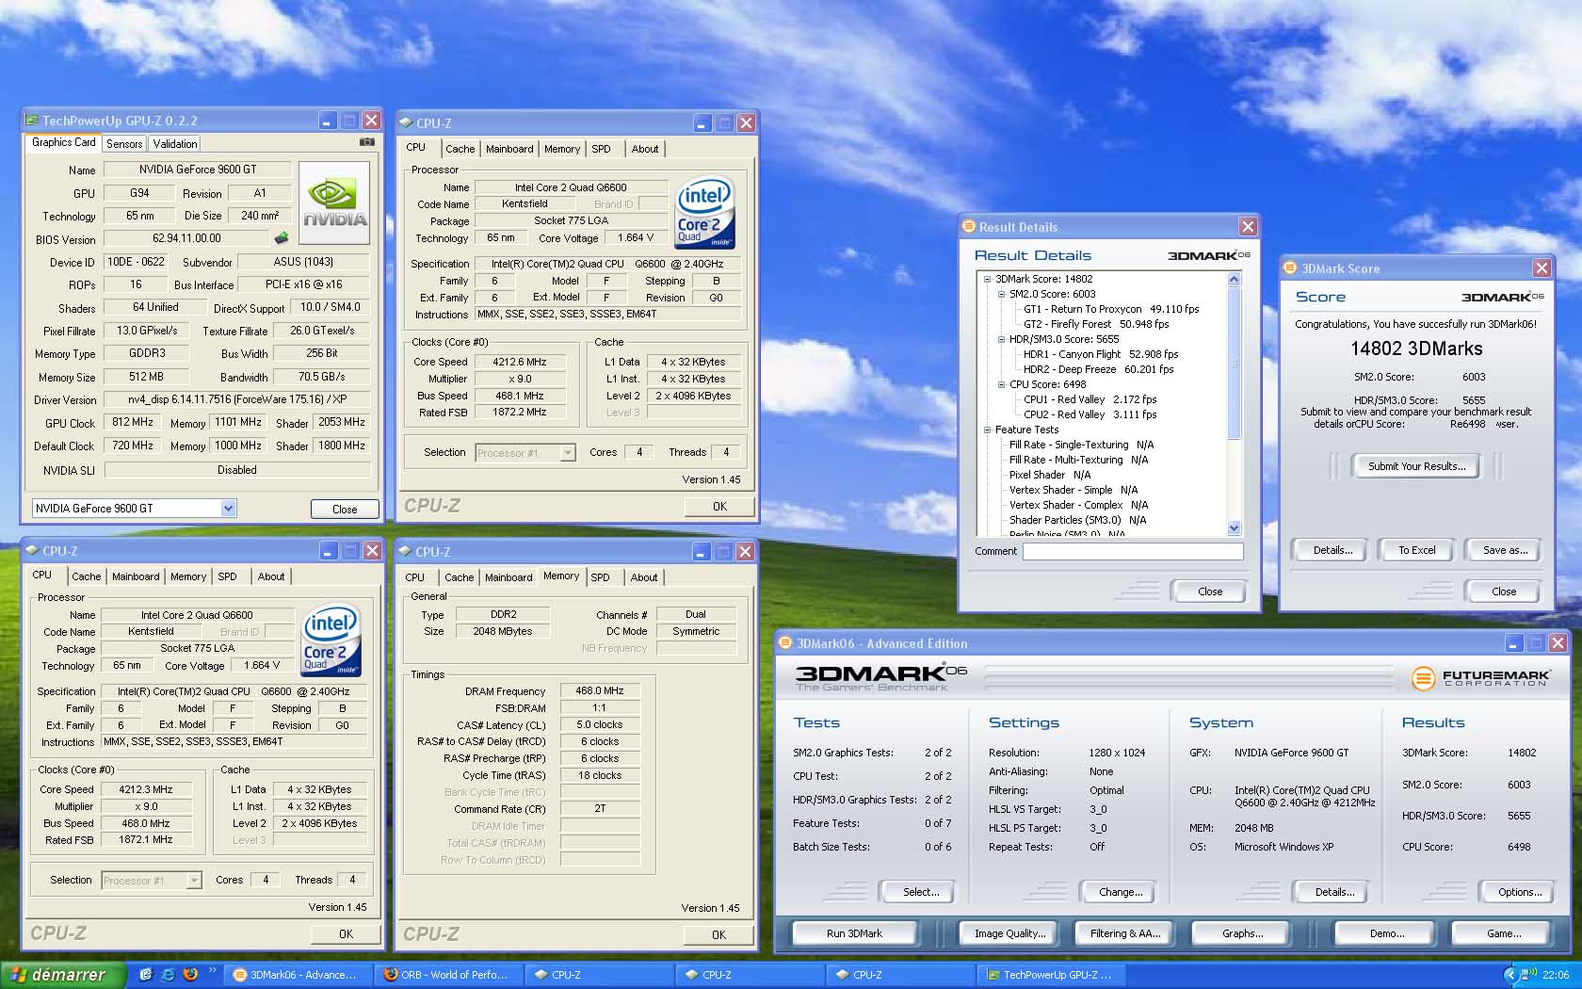Click DRAM Frequency 468.0 MHz value

[x=600, y=690]
